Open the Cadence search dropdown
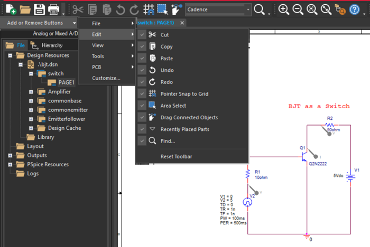 point(248,9)
